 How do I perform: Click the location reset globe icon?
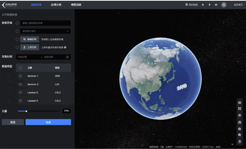click(x=239, y=142)
